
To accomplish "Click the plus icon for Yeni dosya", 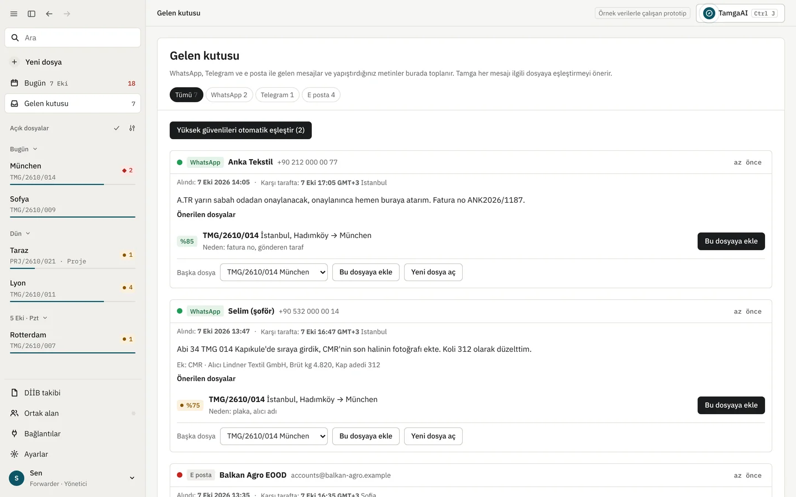I will 14,62.
